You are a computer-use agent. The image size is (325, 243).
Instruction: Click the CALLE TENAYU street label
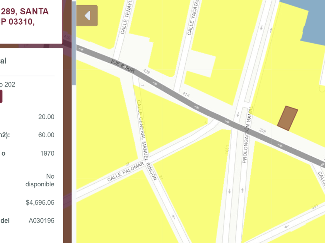pos(126,17)
